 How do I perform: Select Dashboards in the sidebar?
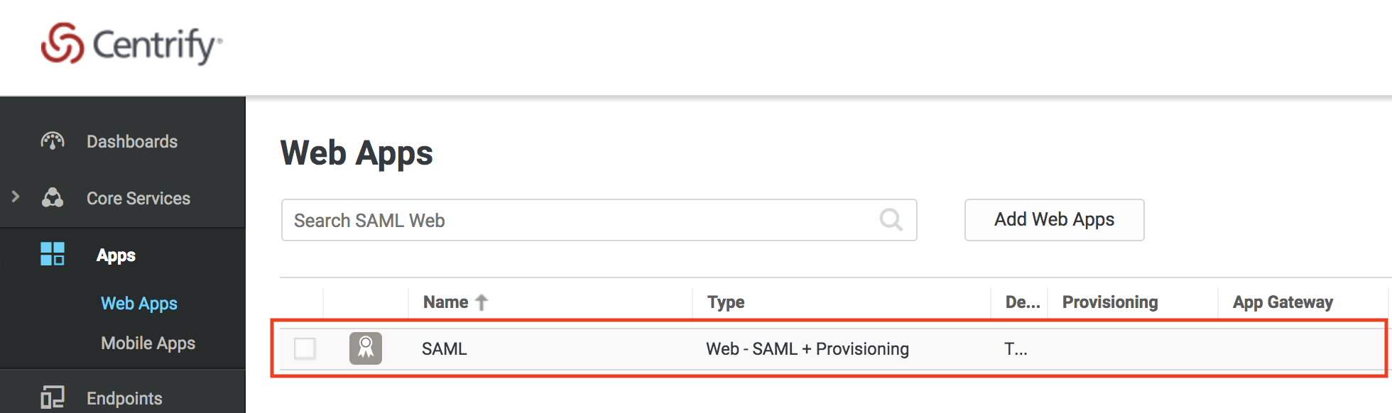click(132, 141)
